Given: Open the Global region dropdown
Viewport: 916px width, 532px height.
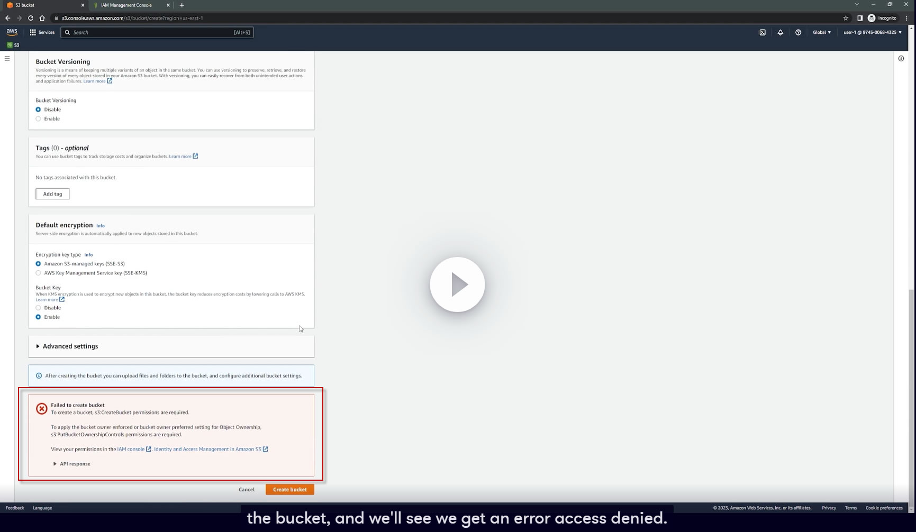Looking at the screenshot, I should click(822, 32).
